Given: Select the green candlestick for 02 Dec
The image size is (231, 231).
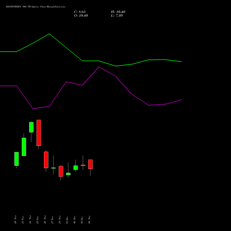Looking at the screenshot, I should 76,168.
